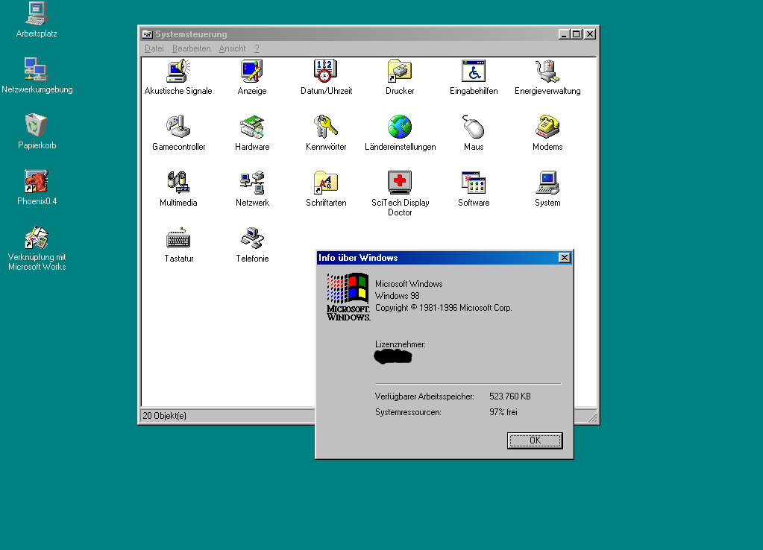Click the Systemressourcen label
The height and width of the screenshot is (550, 763).
click(x=408, y=412)
